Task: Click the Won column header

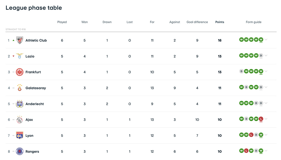Action: 85,22
